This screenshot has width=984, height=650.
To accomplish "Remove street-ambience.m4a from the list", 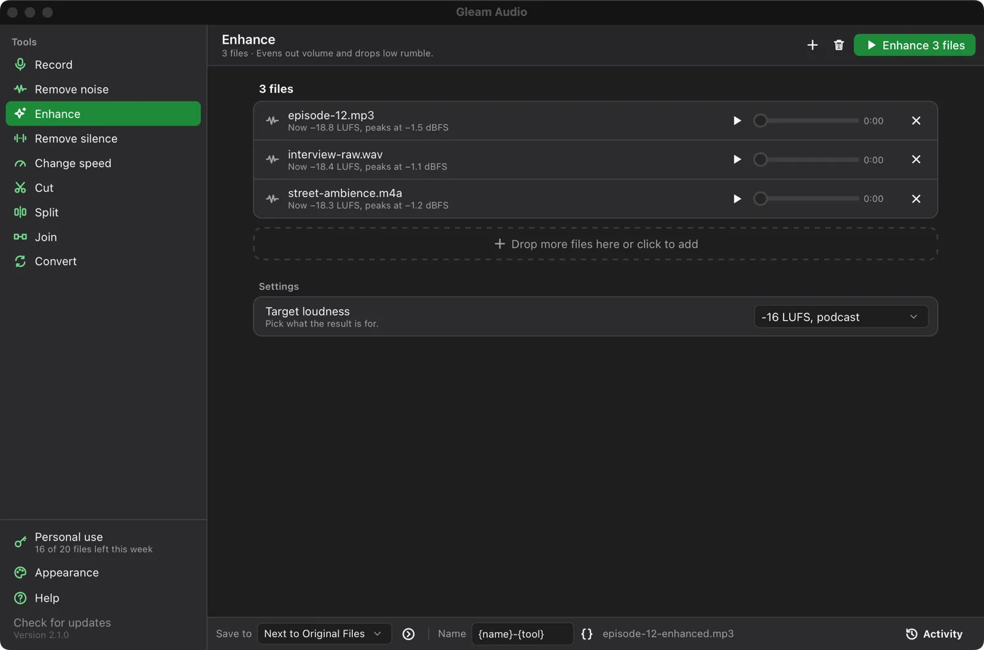I will click(x=916, y=199).
